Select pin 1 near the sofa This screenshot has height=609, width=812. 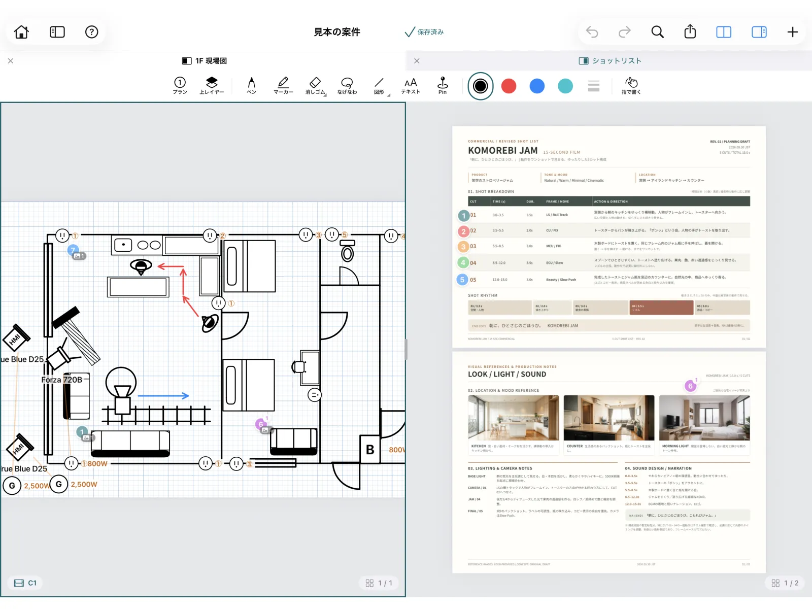82,432
